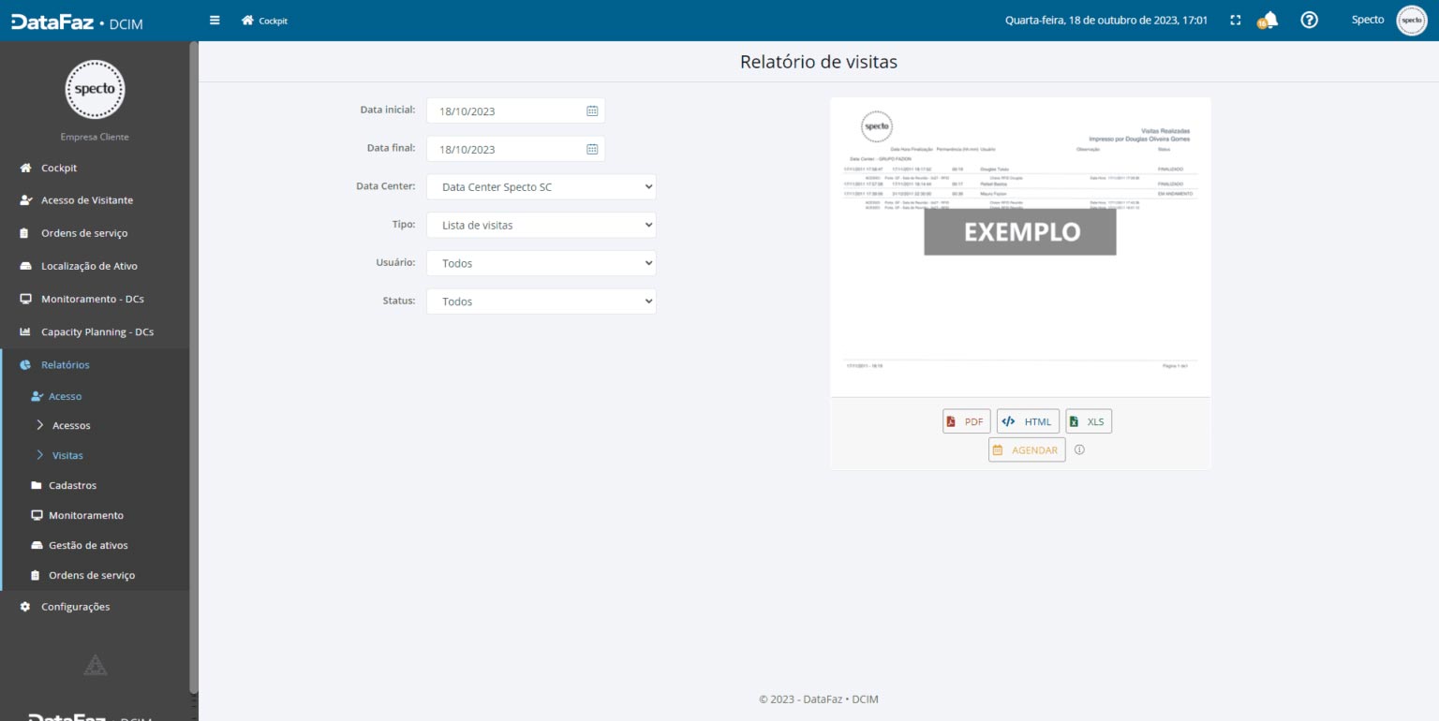Click the AGENDAR schedule button
Screen dimensions: 1439x721
click(x=1026, y=450)
